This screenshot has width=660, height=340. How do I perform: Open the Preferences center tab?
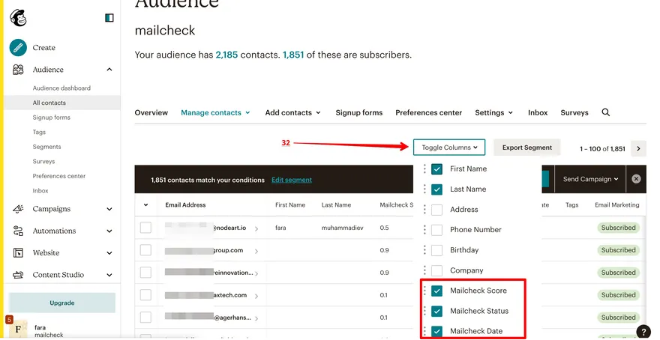(x=428, y=112)
